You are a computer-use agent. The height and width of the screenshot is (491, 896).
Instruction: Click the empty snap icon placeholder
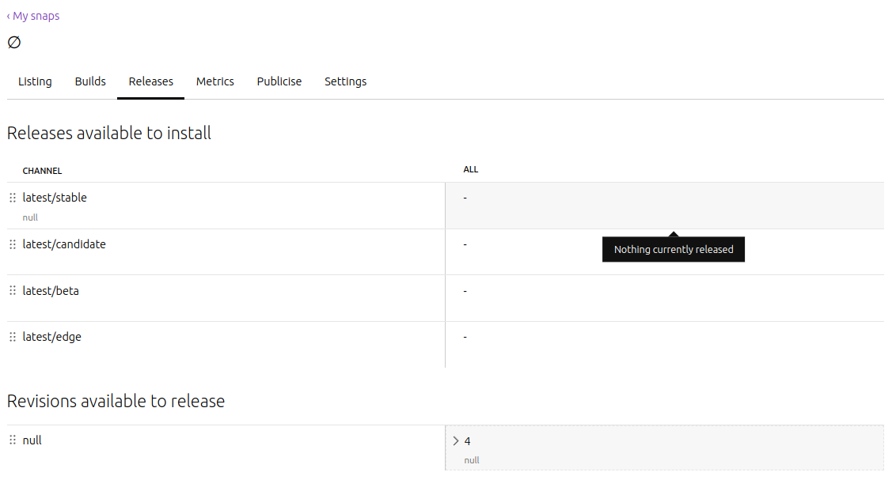click(x=13, y=41)
